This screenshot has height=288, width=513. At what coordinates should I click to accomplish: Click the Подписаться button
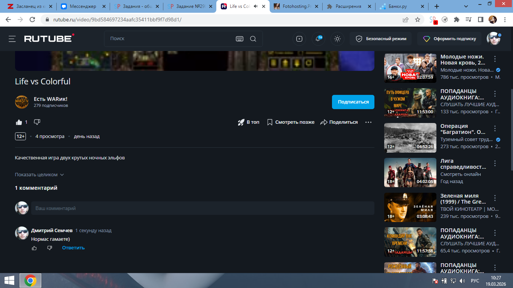pos(353,102)
